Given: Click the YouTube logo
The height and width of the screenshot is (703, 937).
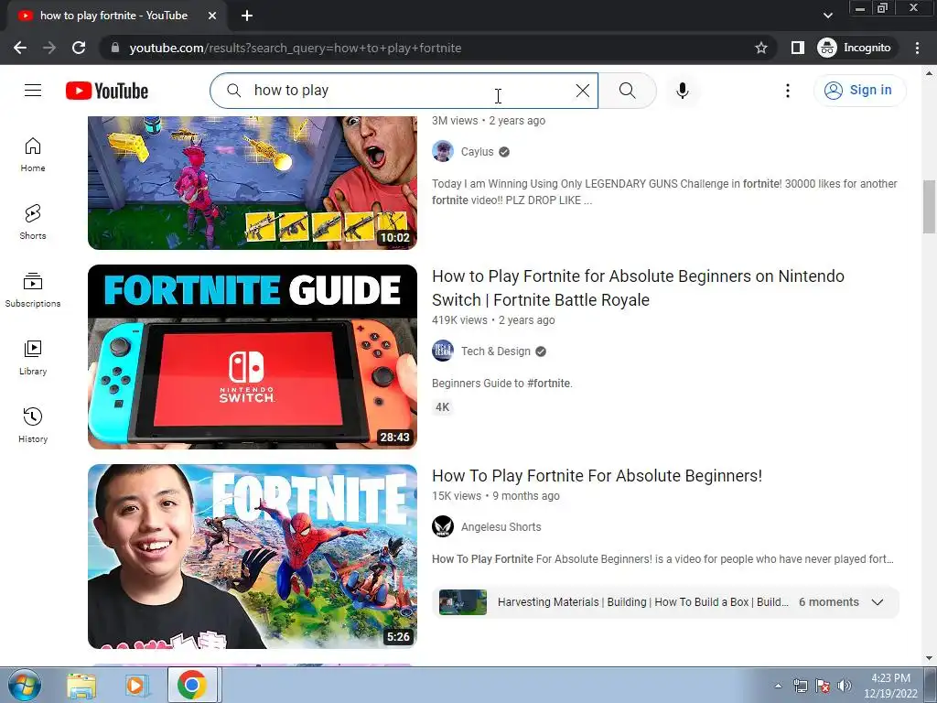Looking at the screenshot, I should click(x=107, y=91).
